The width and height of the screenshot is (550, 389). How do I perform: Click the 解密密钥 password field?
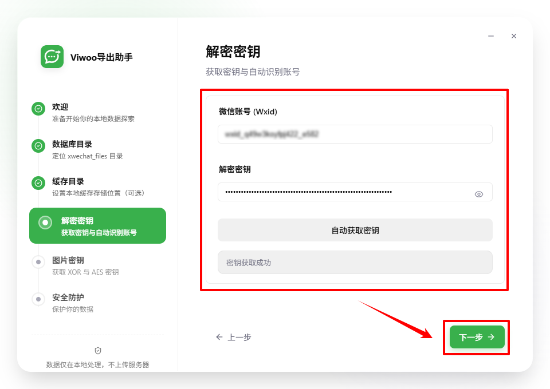[355, 192]
